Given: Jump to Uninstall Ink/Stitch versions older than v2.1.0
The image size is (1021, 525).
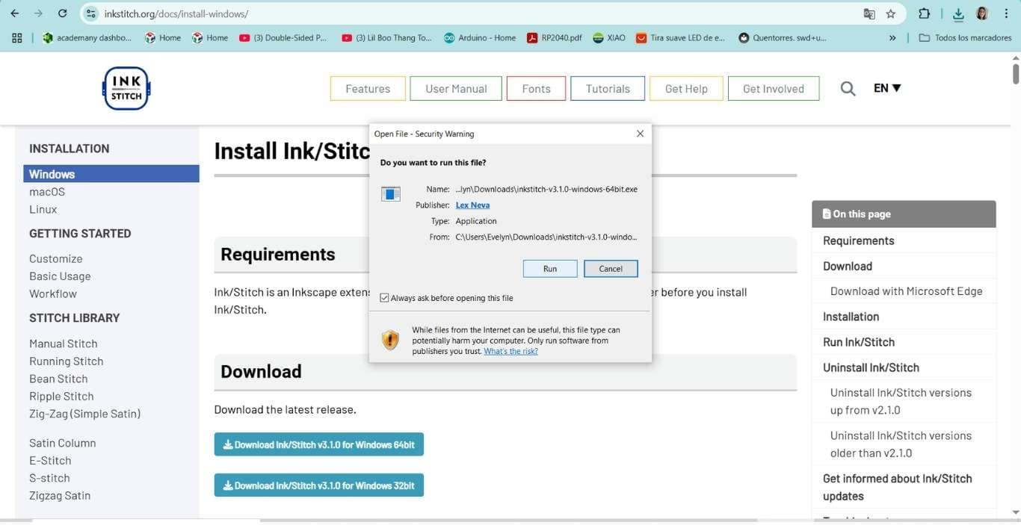Looking at the screenshot, I should click(901, 444).
